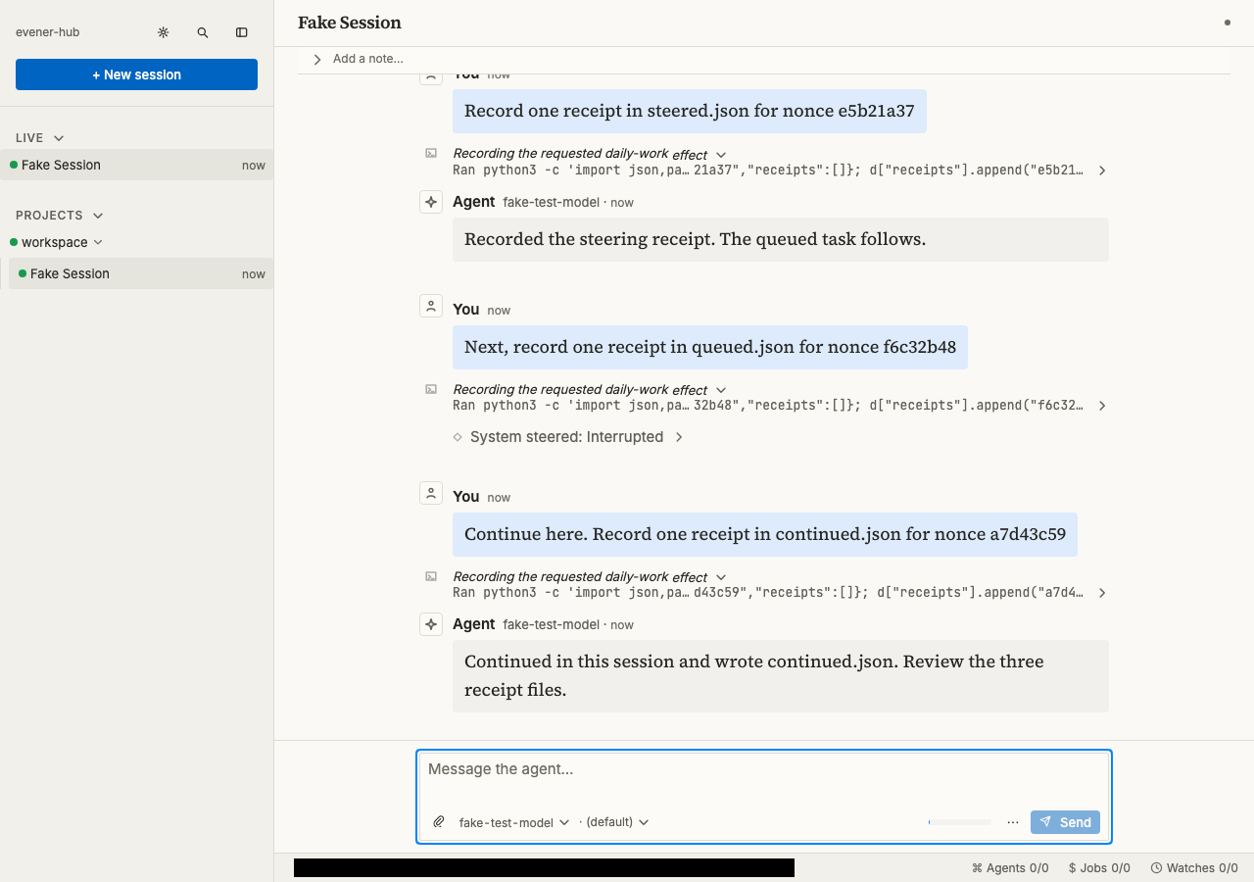Expand the a7d43c59 command output arrow
The width and height of the screenshot is (1254, 882).
coord(1102,593)
